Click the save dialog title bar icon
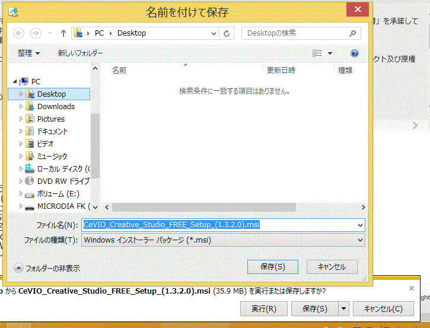The image size is (430, 328). 13,12
